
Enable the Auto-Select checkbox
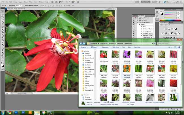[8, 5]
